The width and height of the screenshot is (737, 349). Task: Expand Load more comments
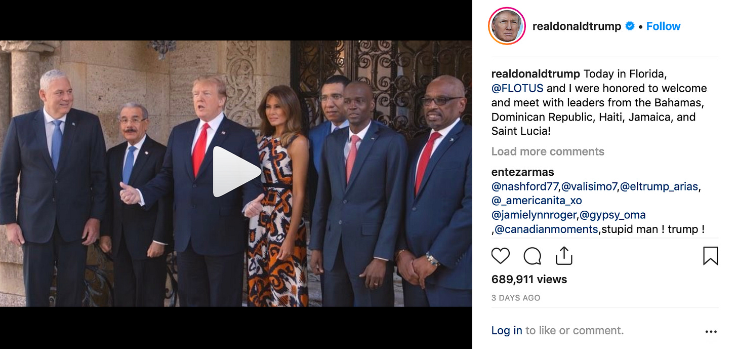548,151
